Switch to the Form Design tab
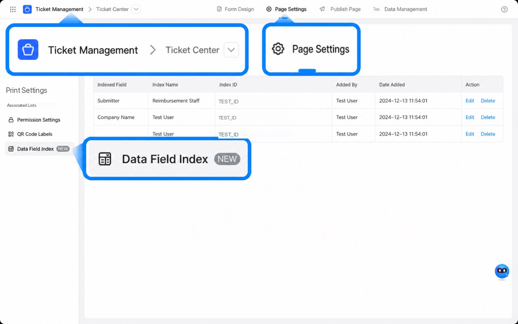 (x=236, y=9)
